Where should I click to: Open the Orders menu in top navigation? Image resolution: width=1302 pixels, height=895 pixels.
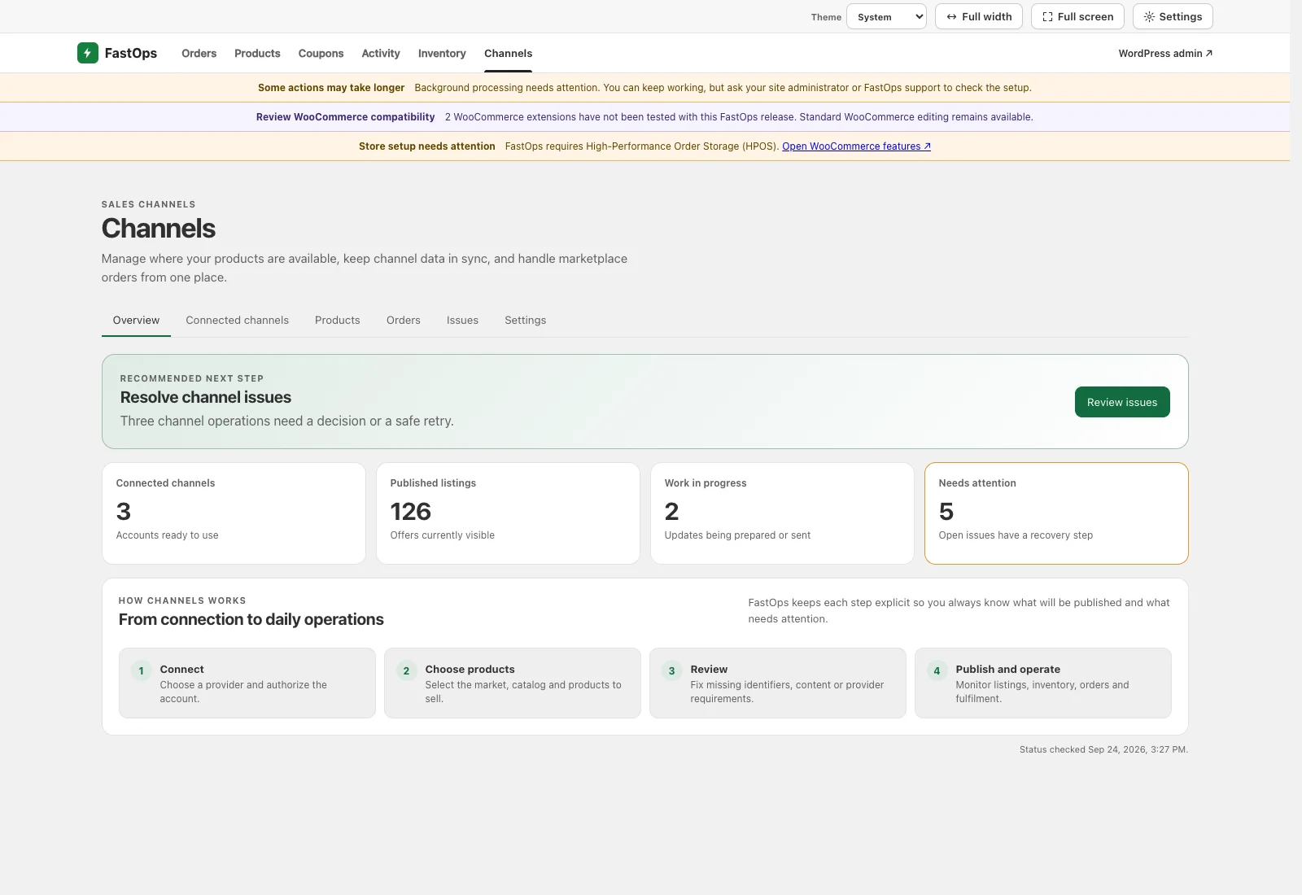click(199, 53)
